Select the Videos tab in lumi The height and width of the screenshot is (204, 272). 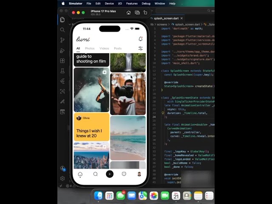[x=104, y=48]
